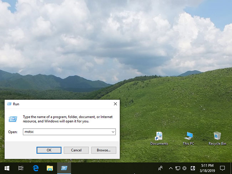Open the Action Center notifications

tap(222, 168)
